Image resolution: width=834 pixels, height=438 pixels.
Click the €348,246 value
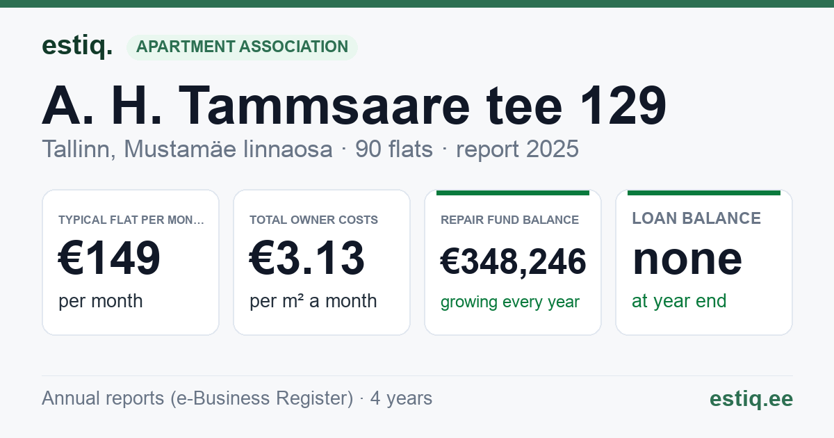514,262
